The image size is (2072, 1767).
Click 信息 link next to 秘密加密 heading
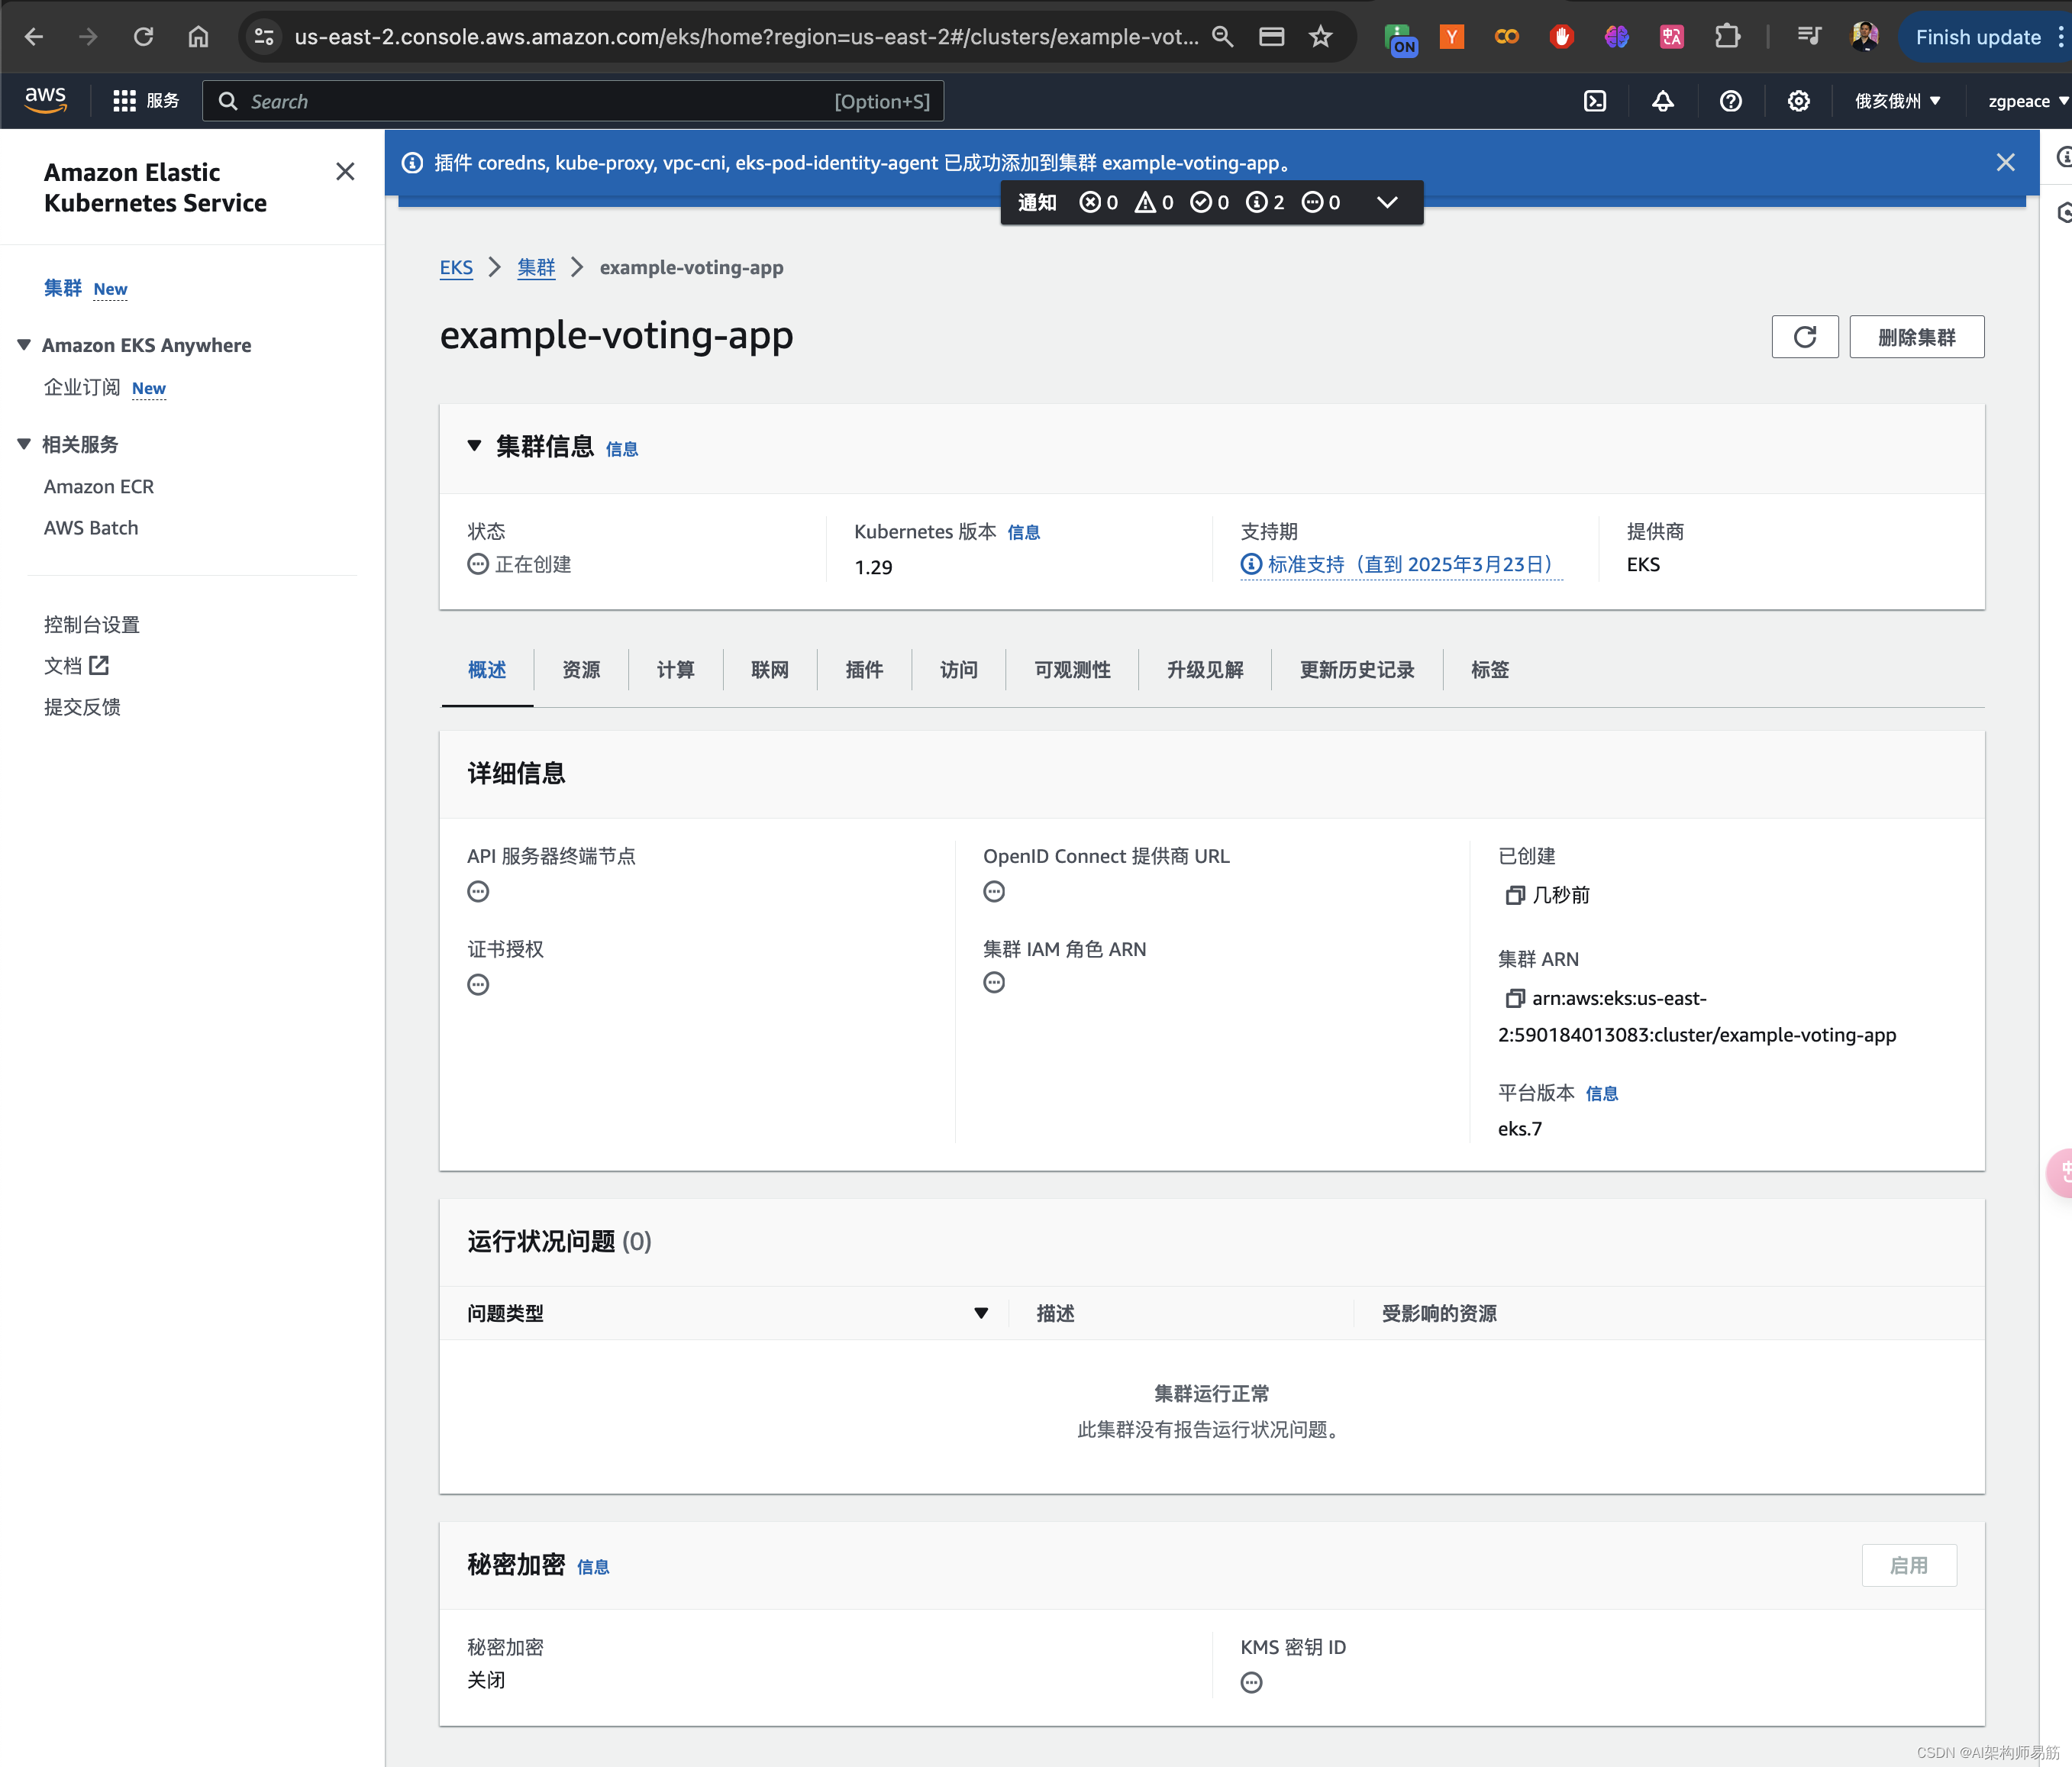point(592,1567)
